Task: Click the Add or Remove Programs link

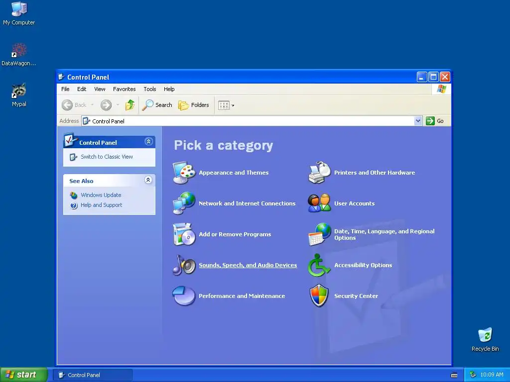Action: click(x=235, y=234)
